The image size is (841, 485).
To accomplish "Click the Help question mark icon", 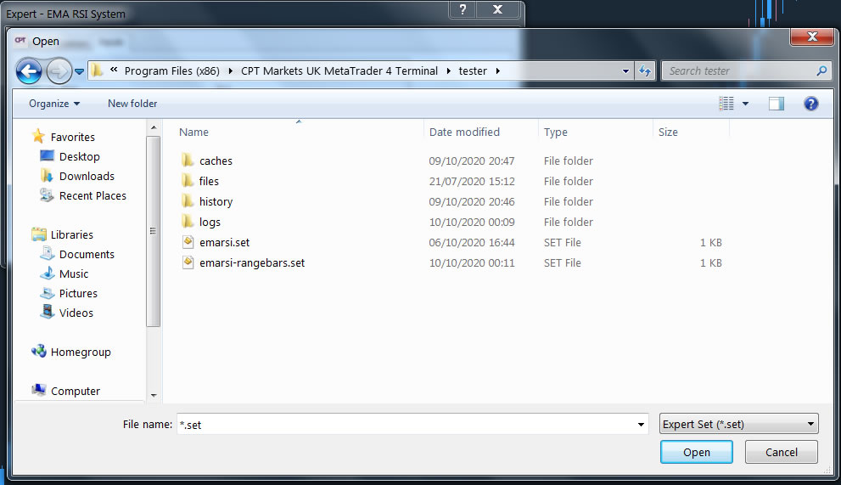I will (x=810, y=104).
